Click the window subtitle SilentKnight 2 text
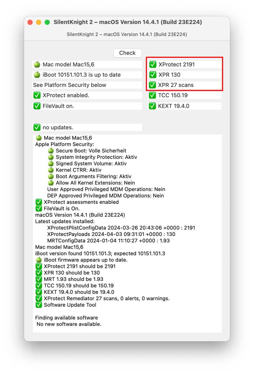Viewport: 254px width, 373px height. coord(127,34)
